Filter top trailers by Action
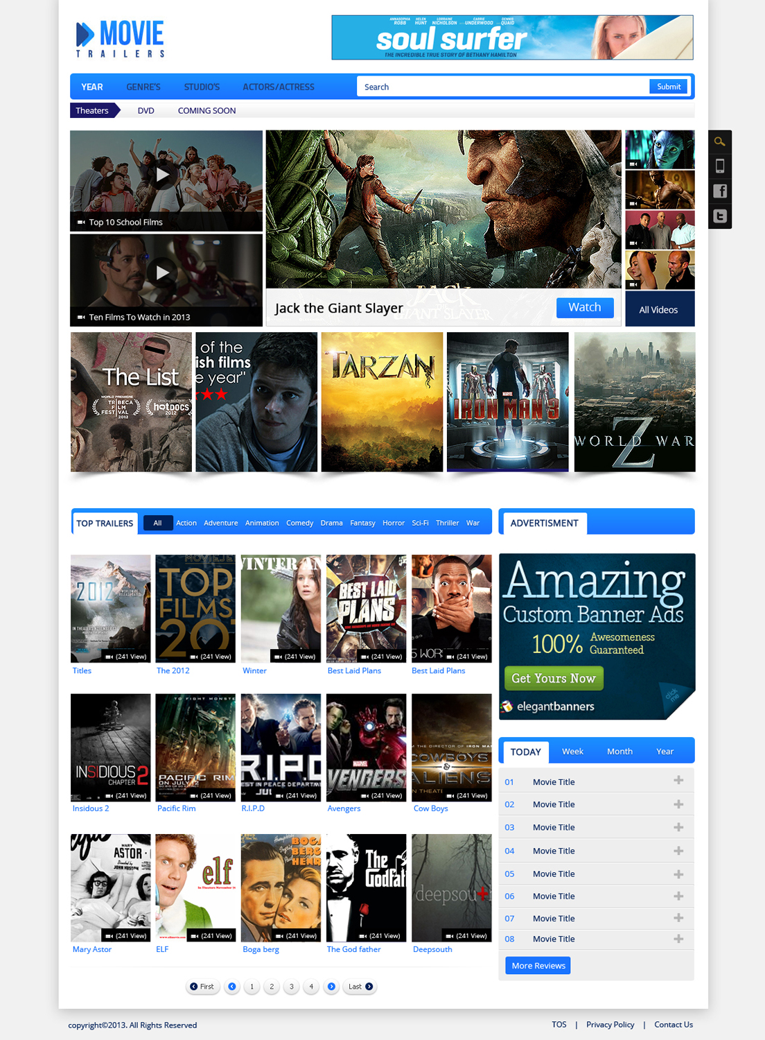Viewport: 765px width, 1040px height. click(x=186, y=523)
